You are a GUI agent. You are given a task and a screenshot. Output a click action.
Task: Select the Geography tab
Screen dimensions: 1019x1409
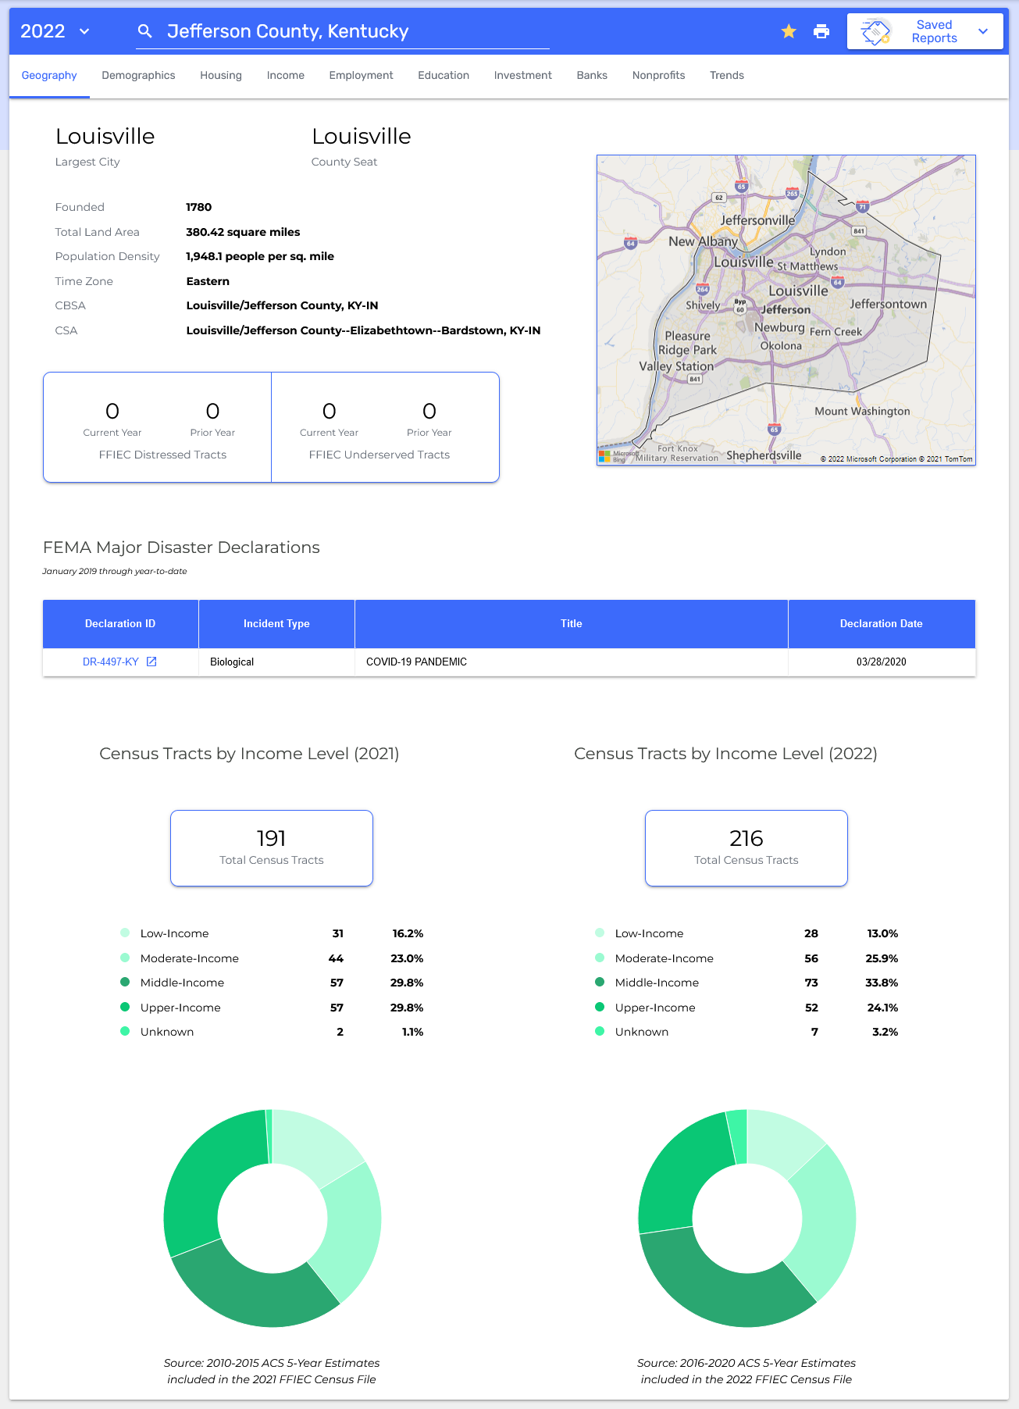[x=49, y=76]
